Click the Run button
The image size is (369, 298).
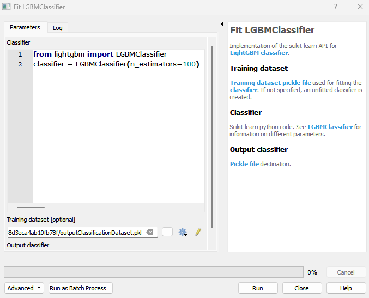click(258, 288)
